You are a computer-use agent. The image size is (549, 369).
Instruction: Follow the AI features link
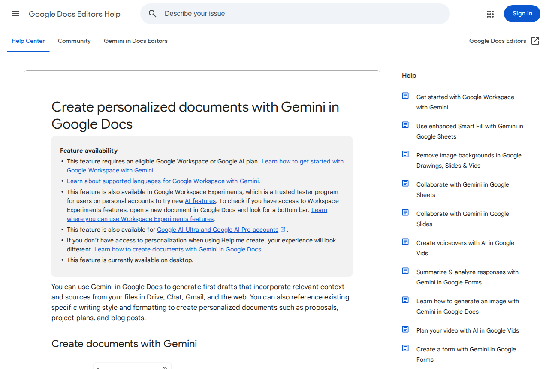click(x=200, y=201)
